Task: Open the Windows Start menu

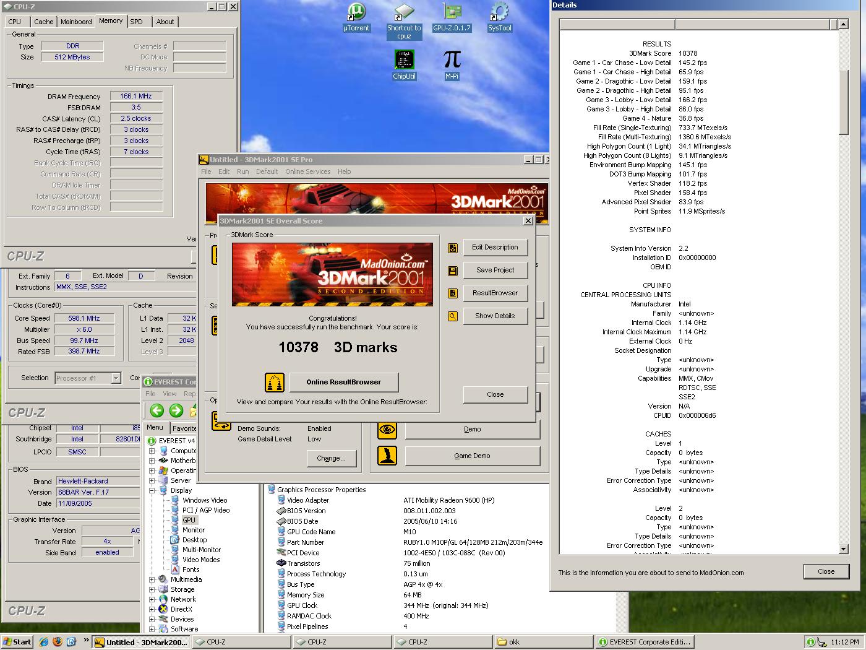Action: (17, 642)
